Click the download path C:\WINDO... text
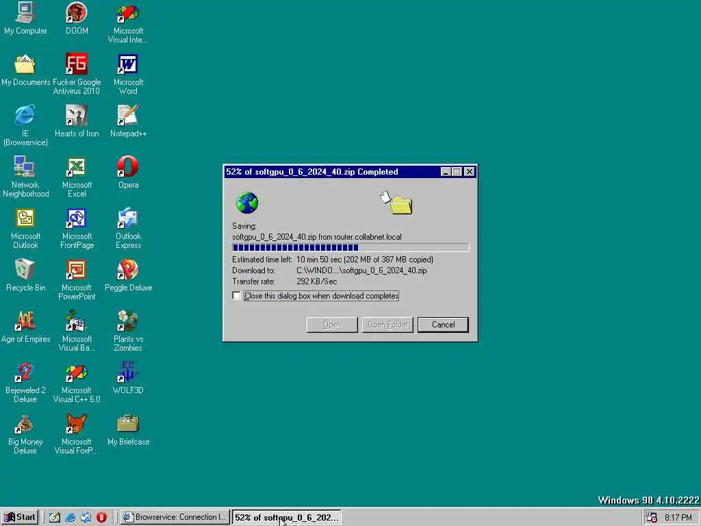The image size is (701, 526). pyautogui.click(x=361, y=271)
